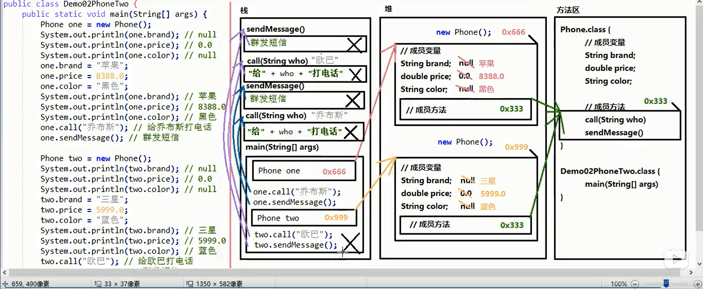Click 'two.sendMessage();' inside the stack frame
The image size is (703, 289).
pos(296,245)
